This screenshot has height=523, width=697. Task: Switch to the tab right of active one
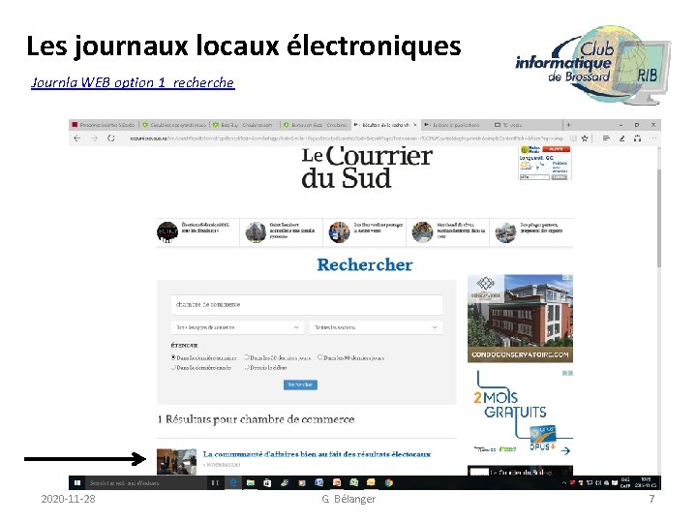(x=456, y=125)
